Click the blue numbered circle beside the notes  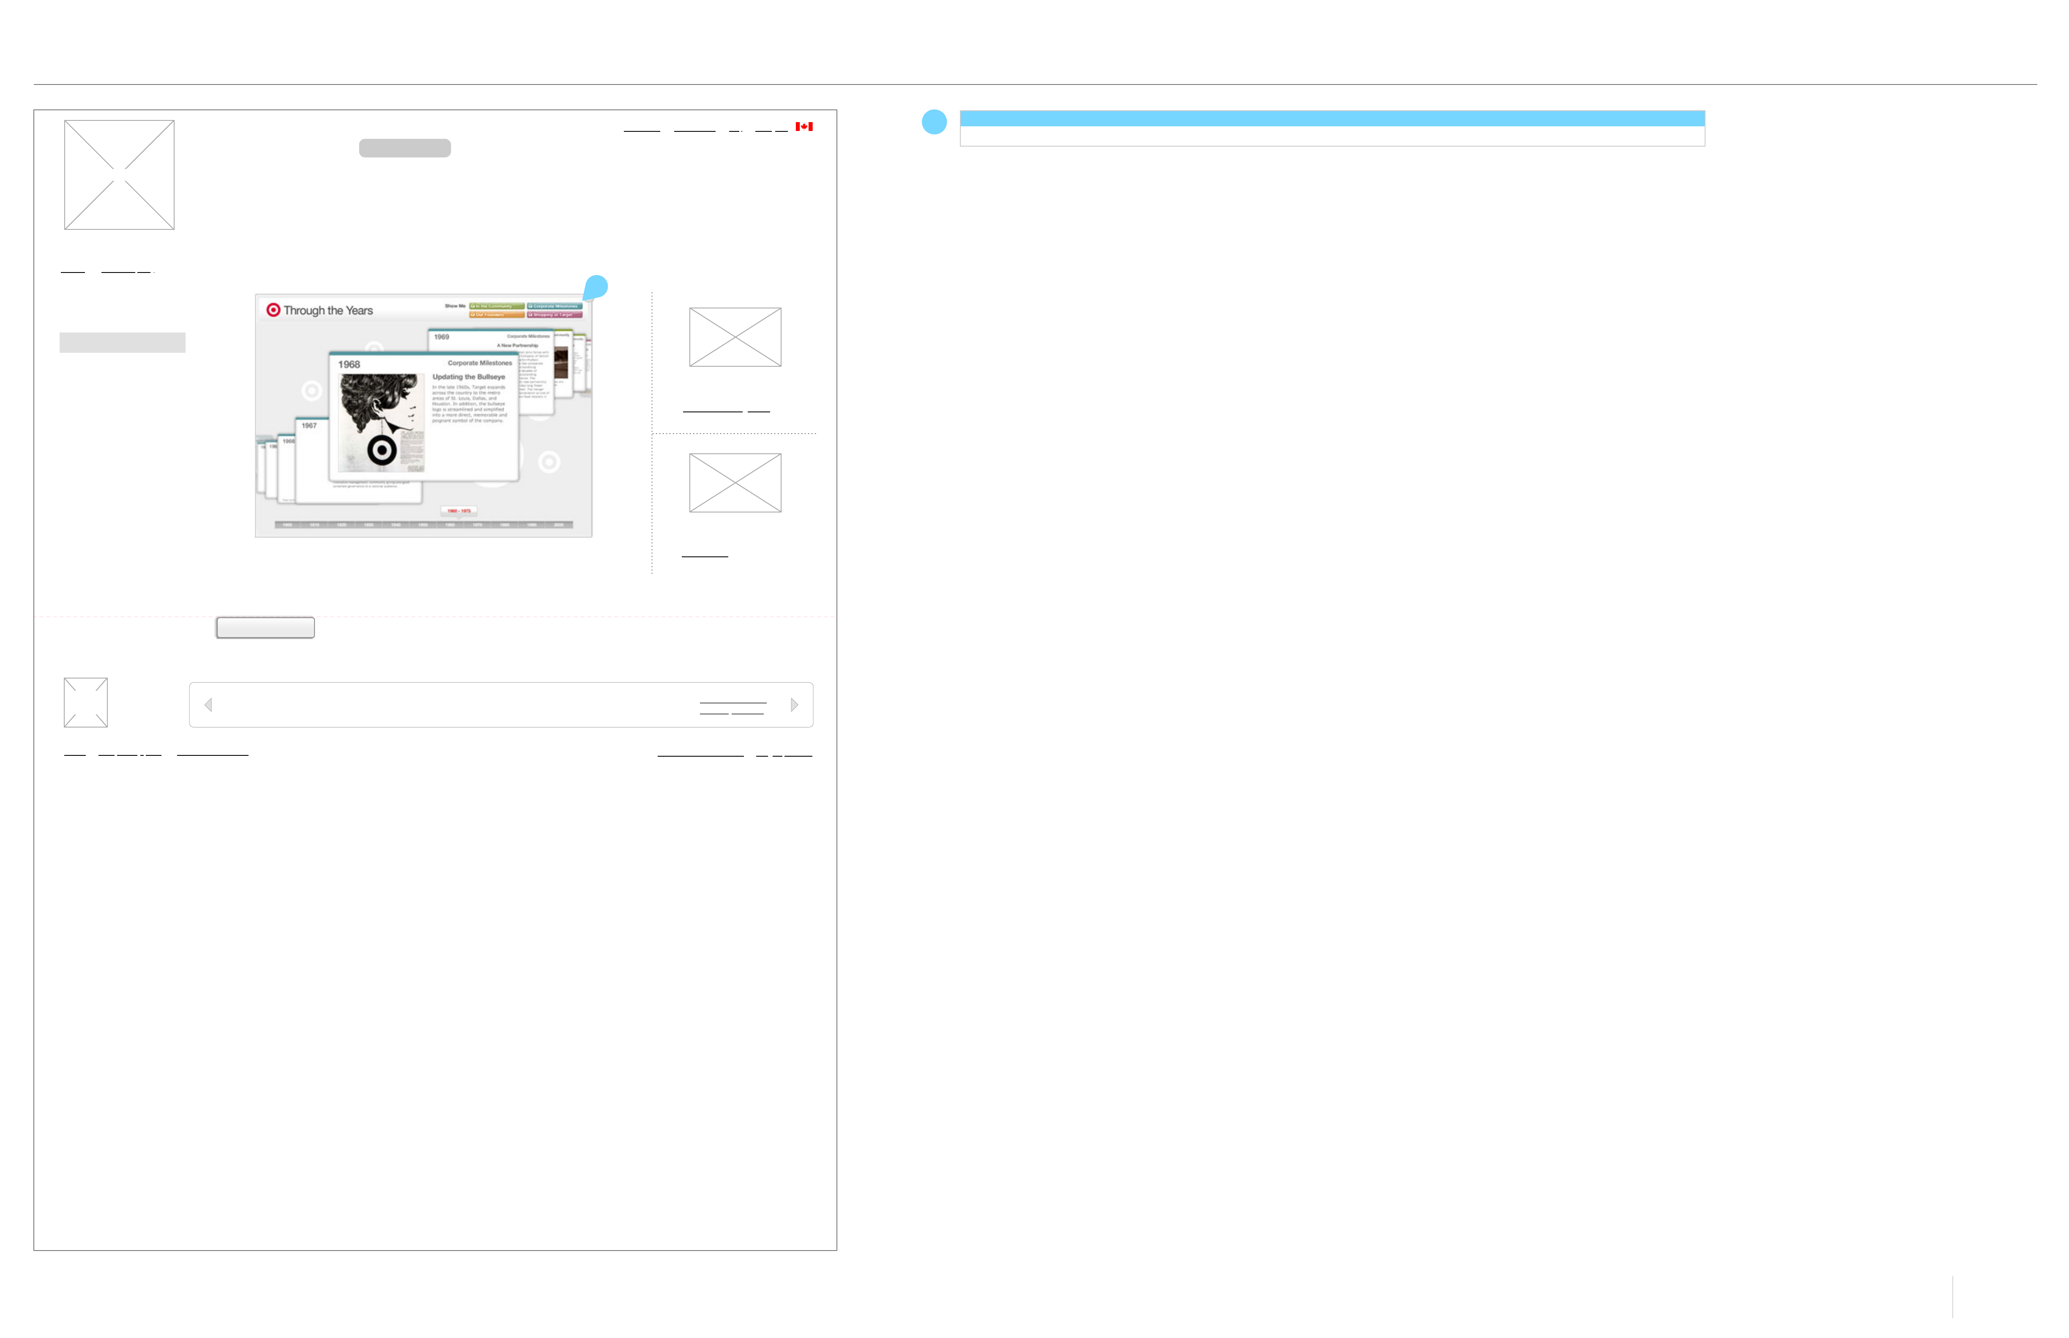[x=934, y=123]
